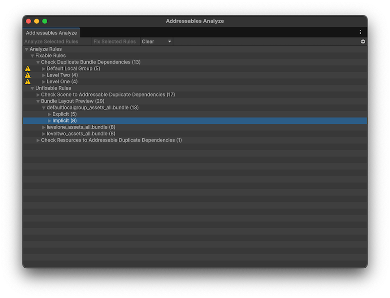Collapse the Fixable Rules section
The width and height of the screenshot is (390, 298).
click(33, 56)
